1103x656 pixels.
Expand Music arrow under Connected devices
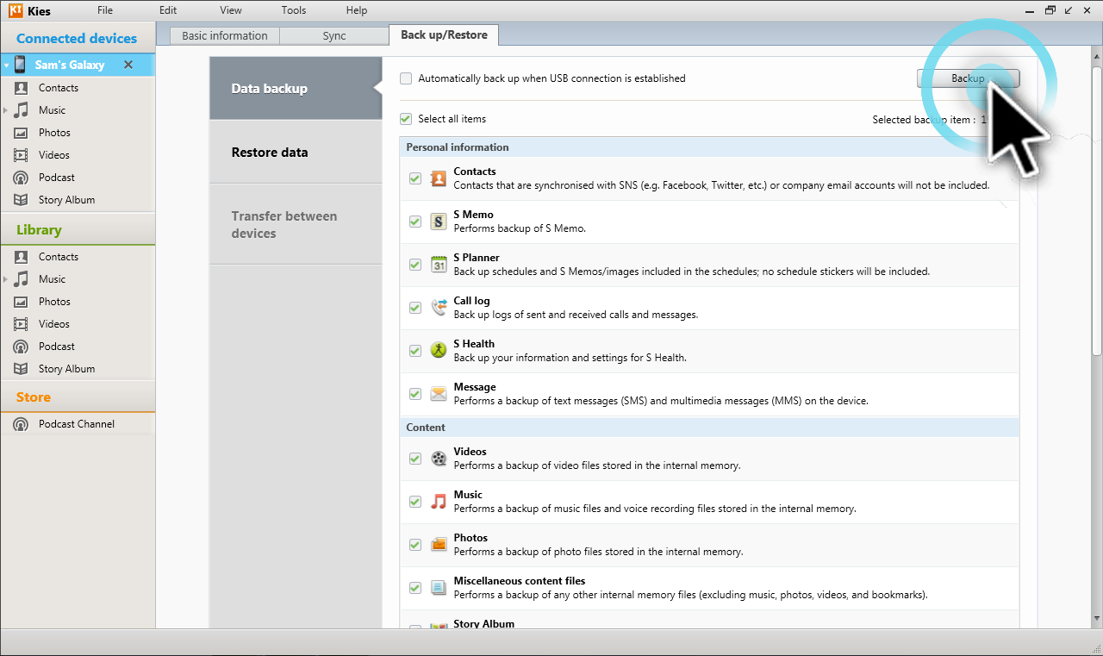6,110
